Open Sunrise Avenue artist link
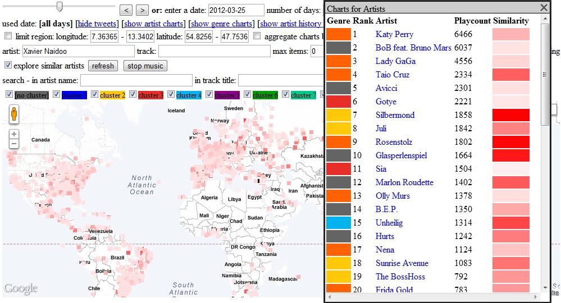The height and width of the screenshot is (303, 561). pos(402,263)
